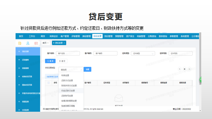Image resolution: width=212 pixels, height=119 pixels.
Task: Open 评级管理 in top navigation
Action: point(76,36)
